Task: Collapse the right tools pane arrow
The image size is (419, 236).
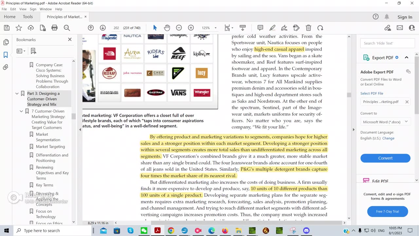Action: [354, 129]
